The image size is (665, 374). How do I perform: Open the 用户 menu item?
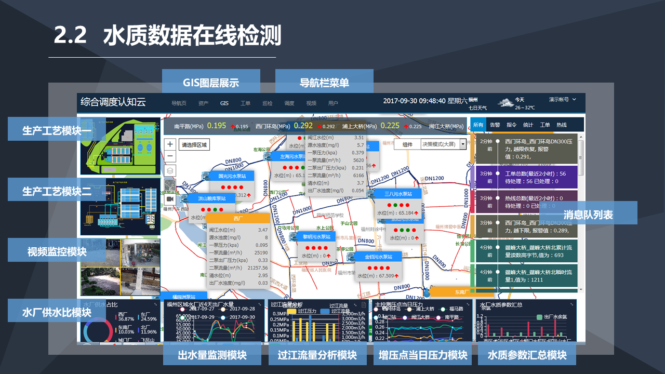tap(333, 103)
